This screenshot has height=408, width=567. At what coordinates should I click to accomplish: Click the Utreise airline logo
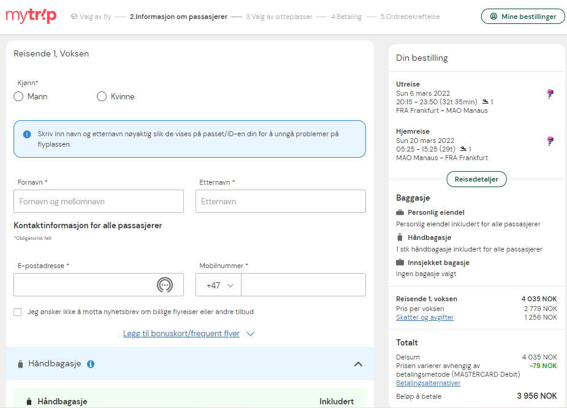tap(550, 94)
